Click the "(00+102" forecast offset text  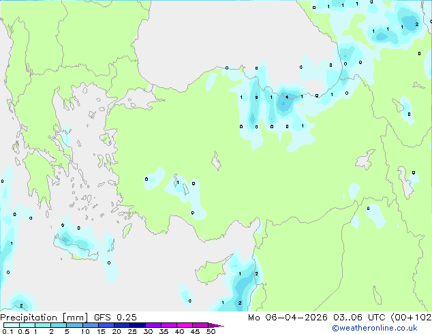(x=410, y=318)
